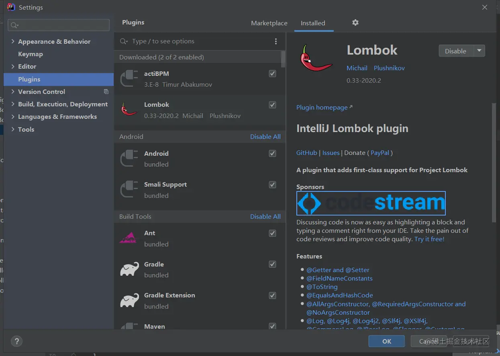
Task: Click the Smali Support plug icon
Action: tap(129, 189)
